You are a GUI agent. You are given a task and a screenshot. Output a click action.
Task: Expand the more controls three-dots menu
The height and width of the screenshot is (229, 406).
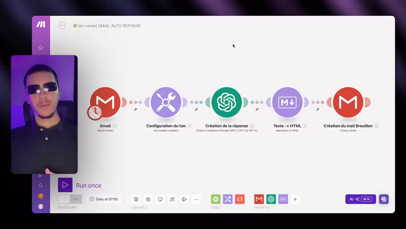[196, 199]
